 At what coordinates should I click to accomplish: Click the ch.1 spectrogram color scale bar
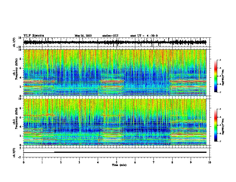[216, 76]
